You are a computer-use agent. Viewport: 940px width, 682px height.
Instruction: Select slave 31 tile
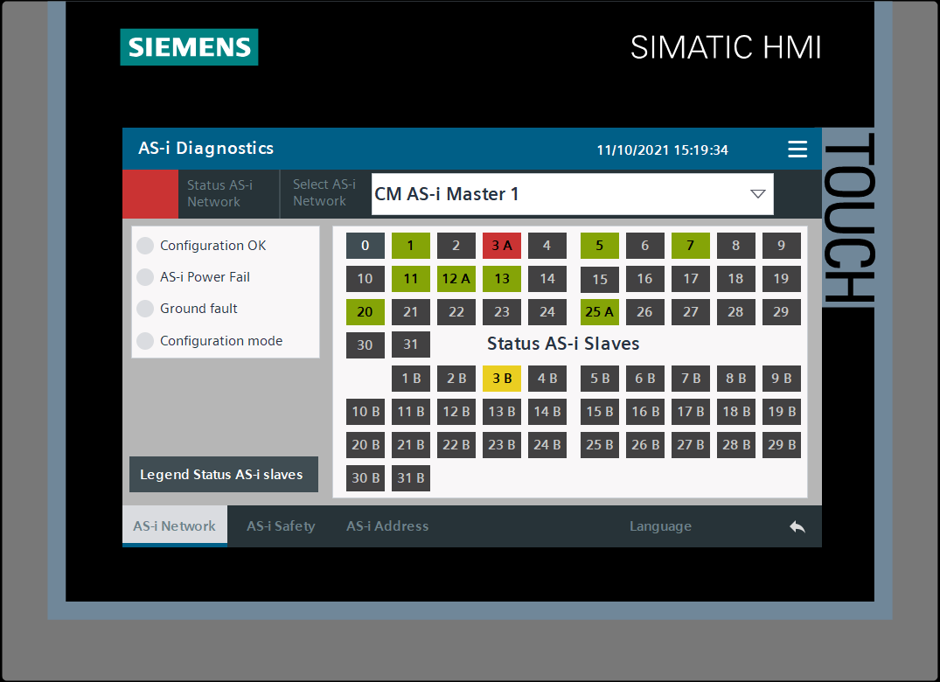tap(411, 344)
